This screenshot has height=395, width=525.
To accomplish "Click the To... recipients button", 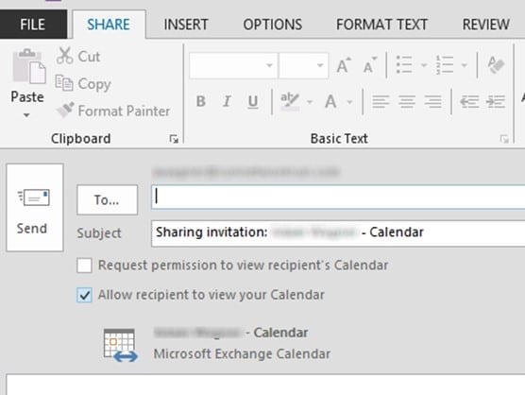I will click(x=107, y=199).
